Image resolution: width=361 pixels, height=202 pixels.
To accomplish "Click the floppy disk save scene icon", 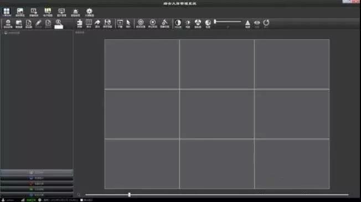I will point(107,24).
